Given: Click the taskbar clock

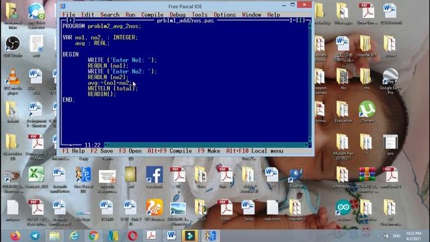Looking at the screenshot, I should coord(414,236).
